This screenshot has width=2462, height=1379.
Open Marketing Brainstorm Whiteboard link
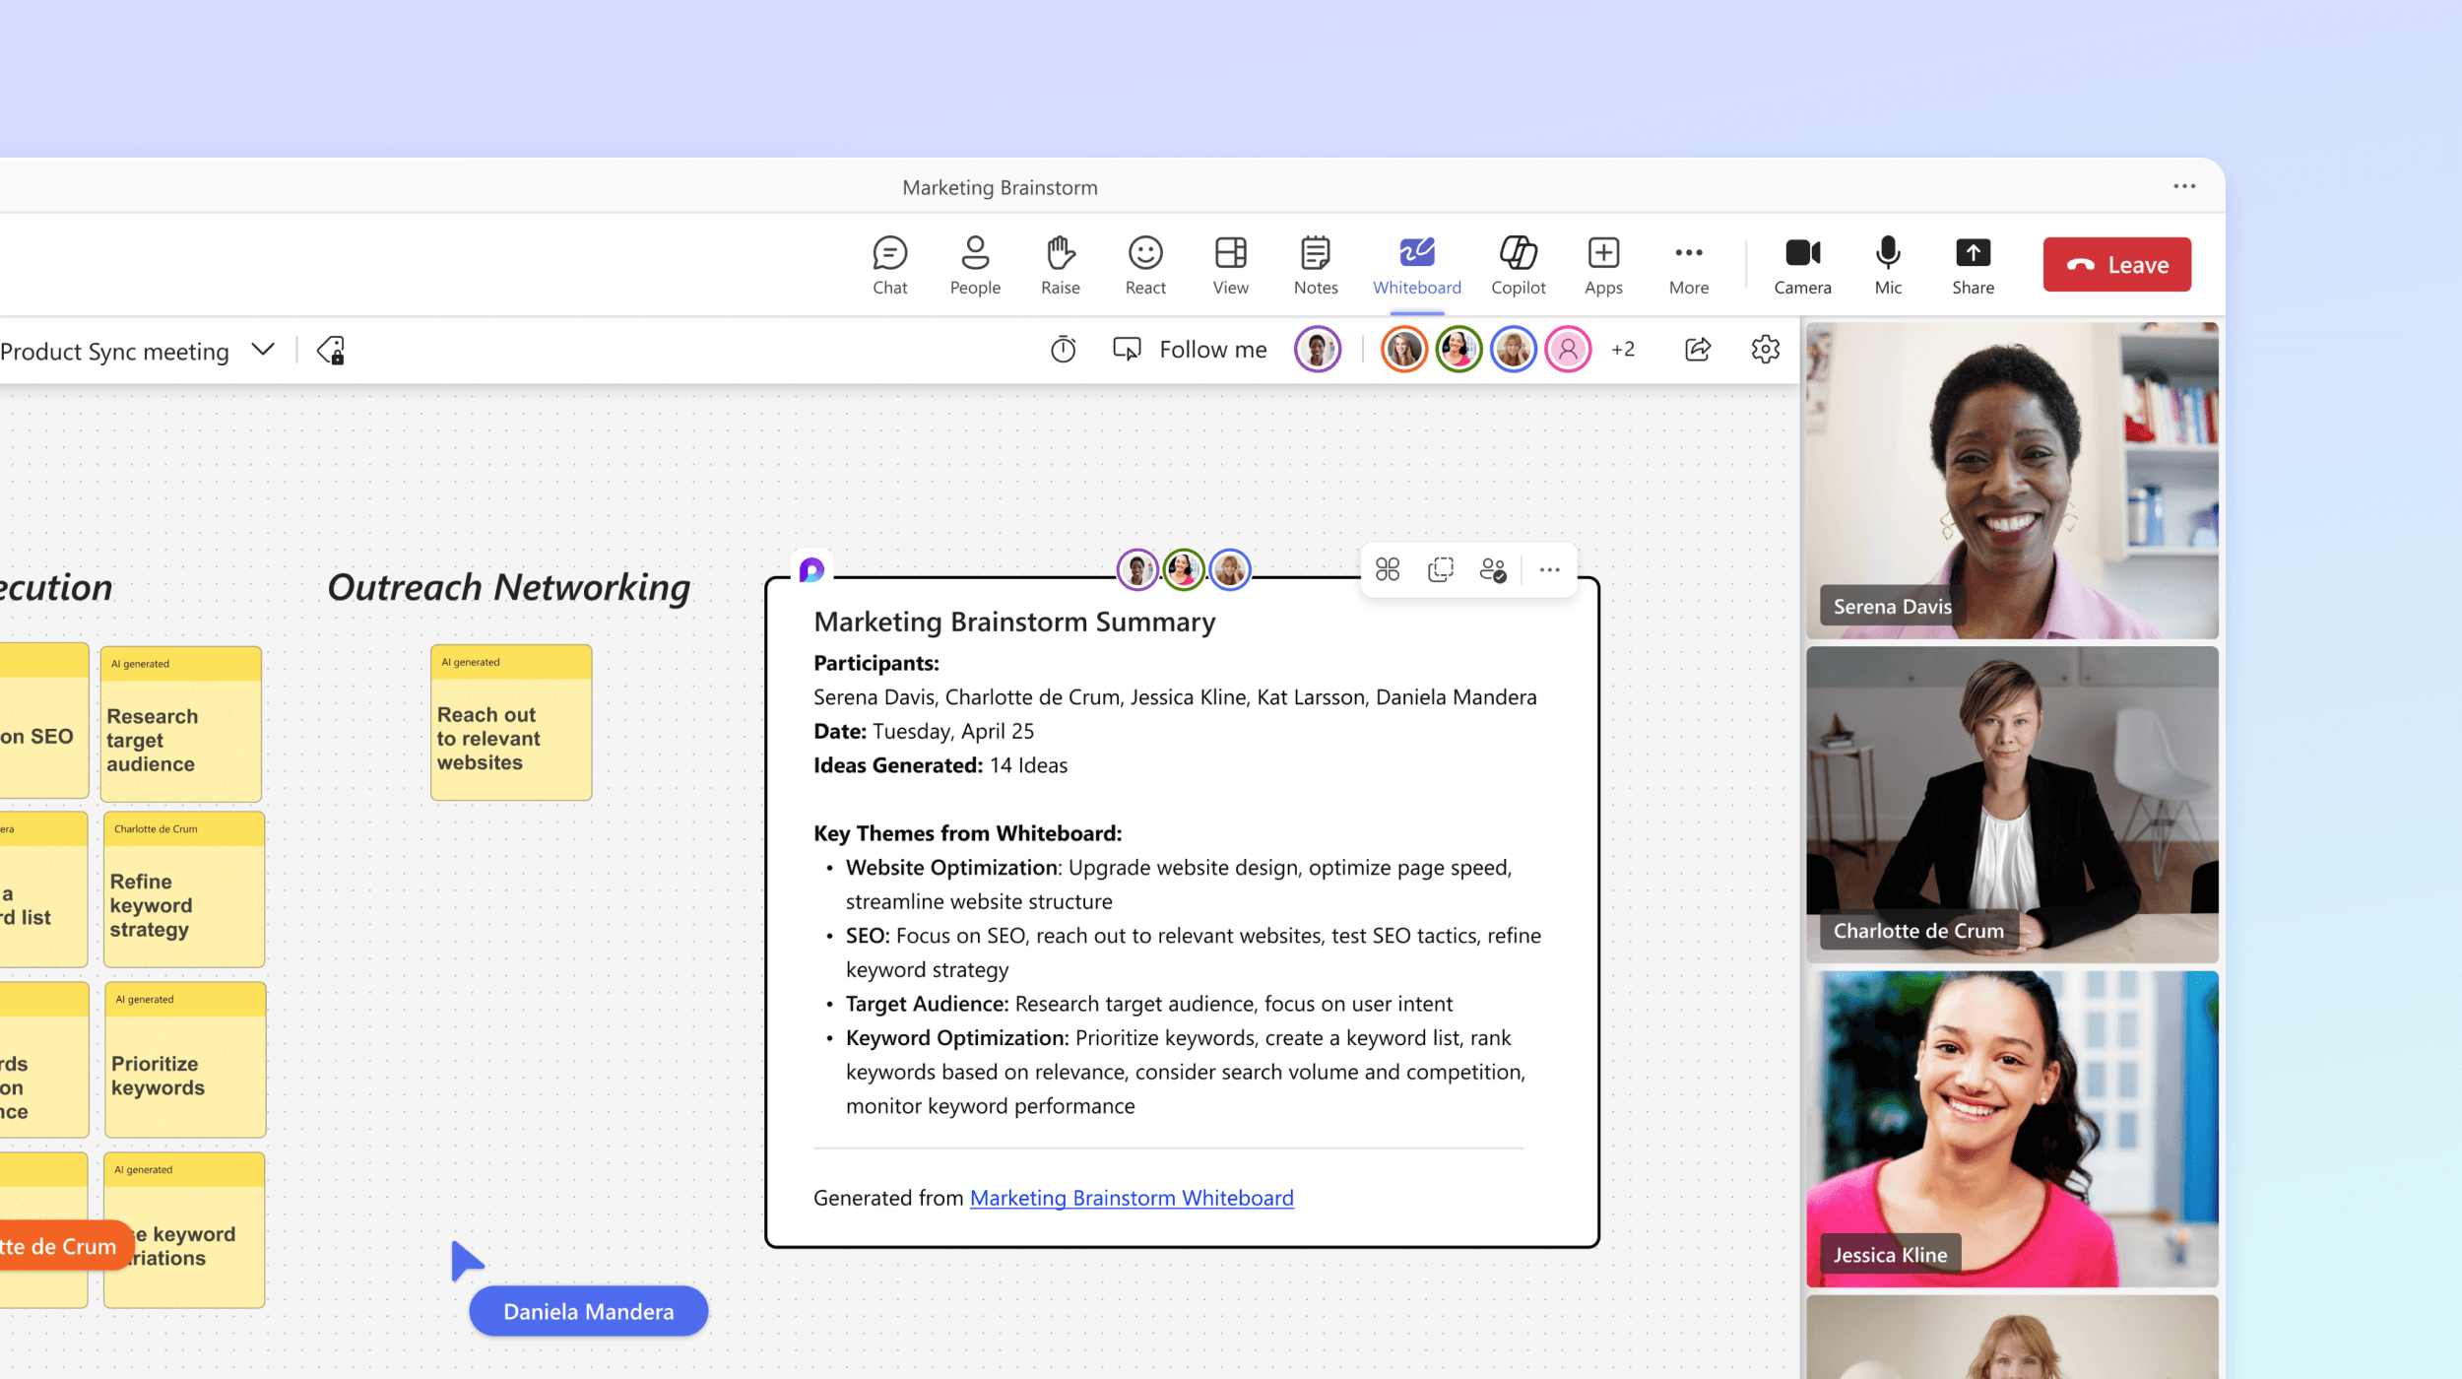(1132, 1196)
